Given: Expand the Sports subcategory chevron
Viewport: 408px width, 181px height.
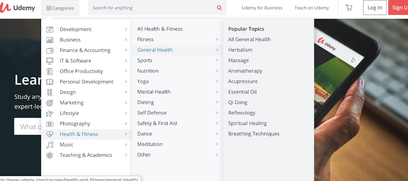Looking at the screenshot, I should [x=217, y=60].
